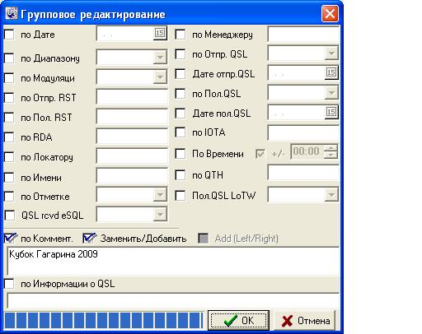This screenshot has height=334, width=422.
Task: Open calendar for Дате пол.QSL field
Action: click(331, 112)
